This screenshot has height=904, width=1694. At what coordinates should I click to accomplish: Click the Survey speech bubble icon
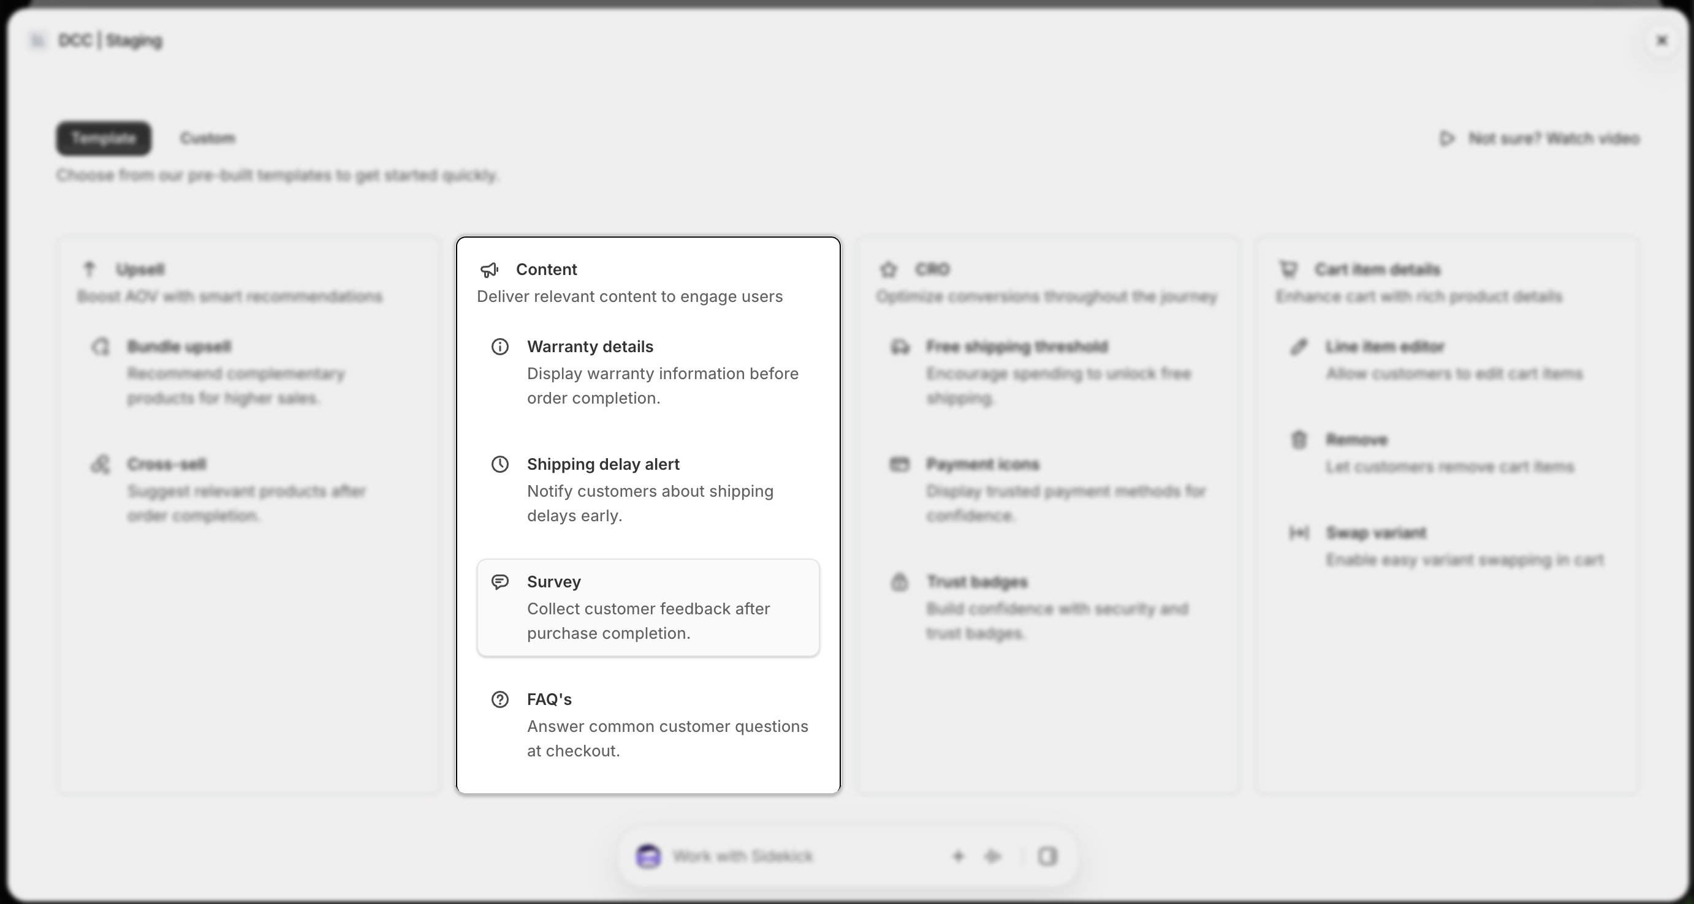coord(499,582)
